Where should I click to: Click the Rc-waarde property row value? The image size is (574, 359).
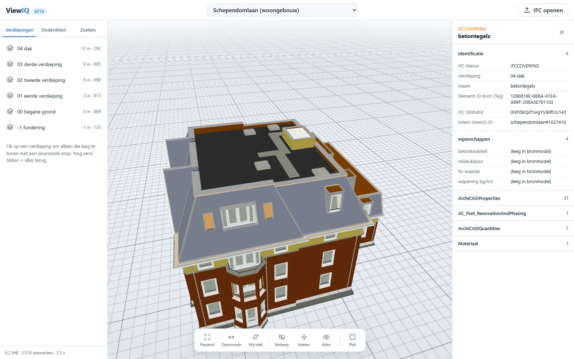point(531,172)
